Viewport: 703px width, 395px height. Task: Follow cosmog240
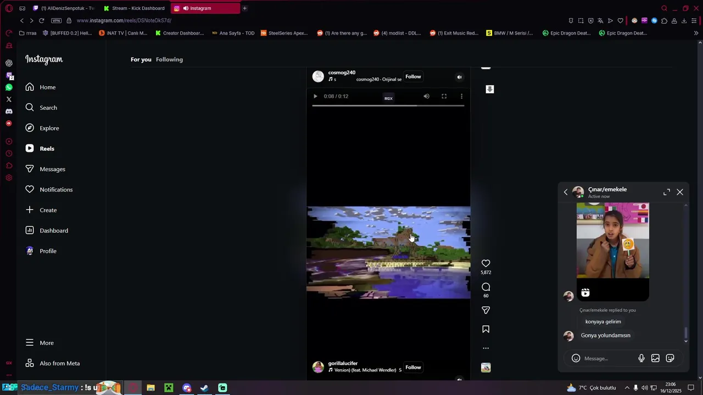(x=413, y=77)
